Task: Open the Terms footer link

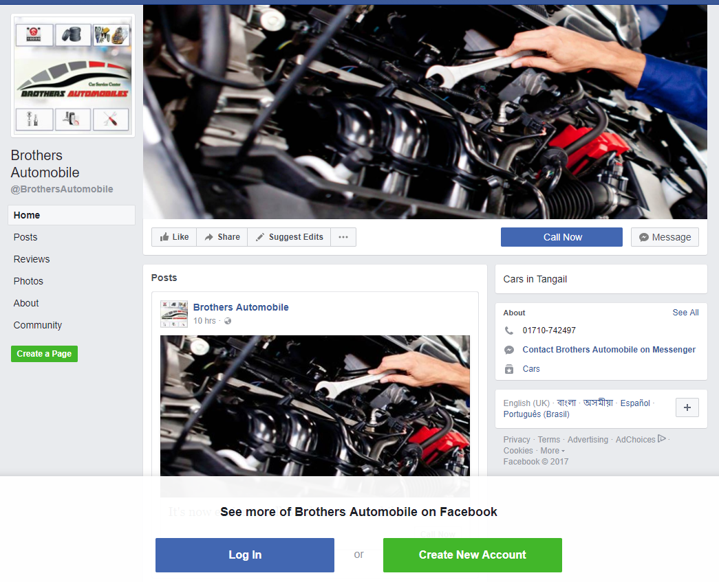Action: point(549,440)
